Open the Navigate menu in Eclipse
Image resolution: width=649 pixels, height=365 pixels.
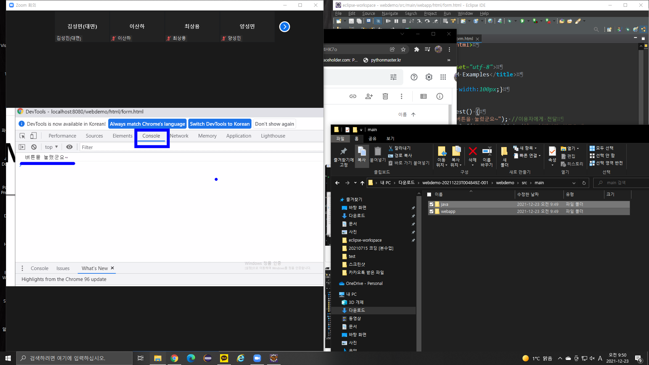click(390, 14)
